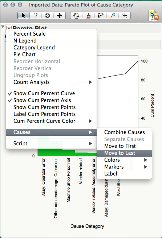Image resolution: width=162 pixels, height=238 pixels.
Task: Choose Combine Causes
Action: [x=124, y=132]
